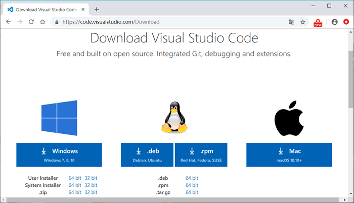Open a new browser tab
Screen dimensions: 354x203
[x=97, y=10]
